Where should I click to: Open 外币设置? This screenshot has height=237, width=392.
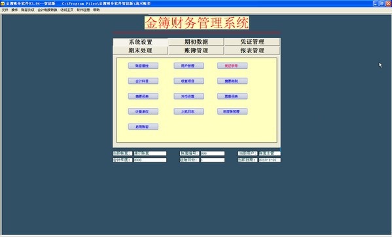point(188,96)
